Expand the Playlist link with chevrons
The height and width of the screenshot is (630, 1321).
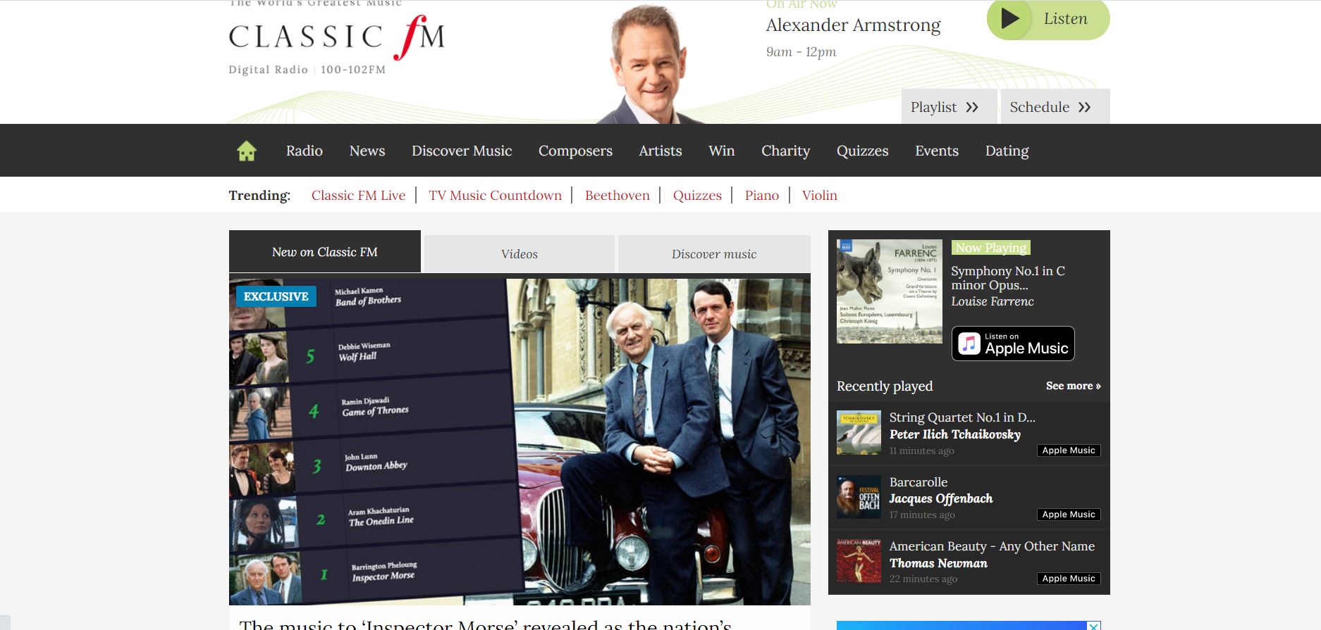tap(945, 107)
